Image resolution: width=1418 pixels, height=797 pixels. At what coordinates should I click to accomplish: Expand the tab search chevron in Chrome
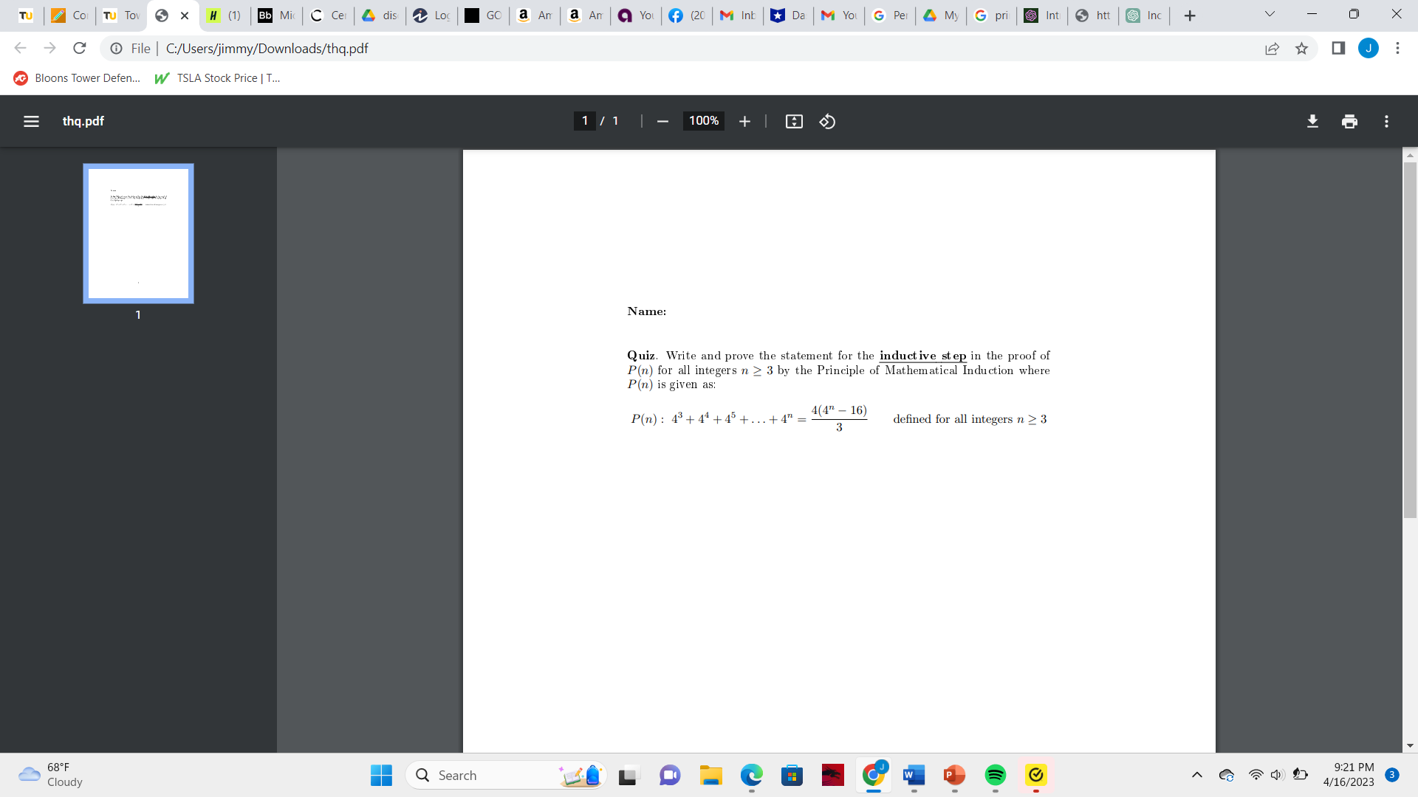(x=1270, y=14)
